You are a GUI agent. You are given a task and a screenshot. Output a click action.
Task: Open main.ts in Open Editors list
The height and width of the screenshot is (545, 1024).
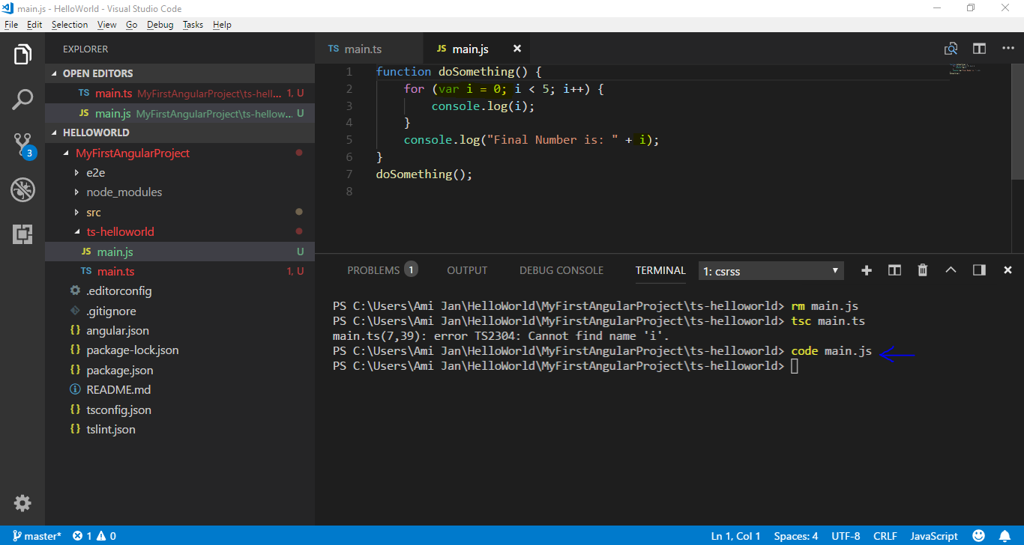point(180,94)
